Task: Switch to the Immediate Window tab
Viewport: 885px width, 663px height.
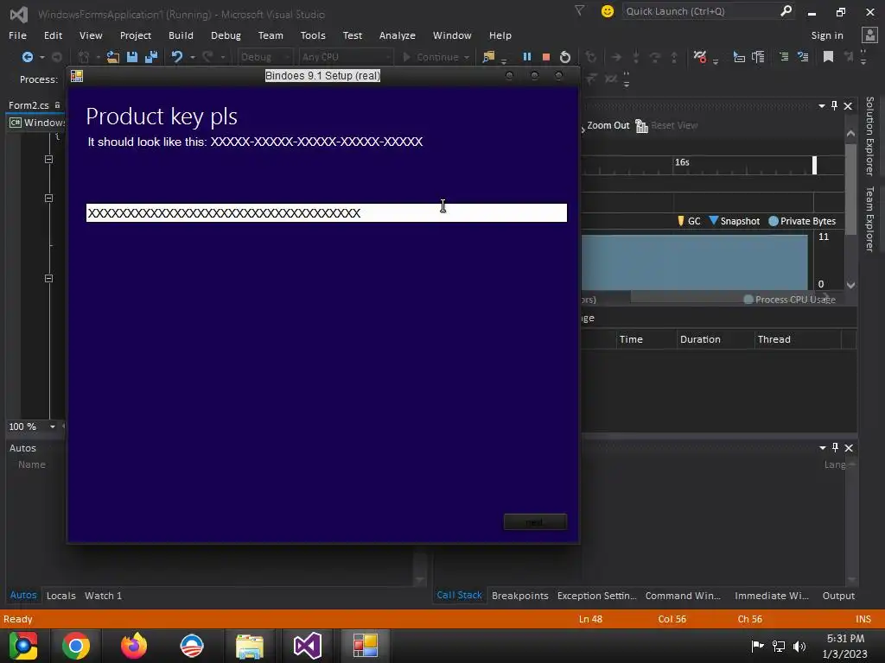Action: [x=772, y=596]
